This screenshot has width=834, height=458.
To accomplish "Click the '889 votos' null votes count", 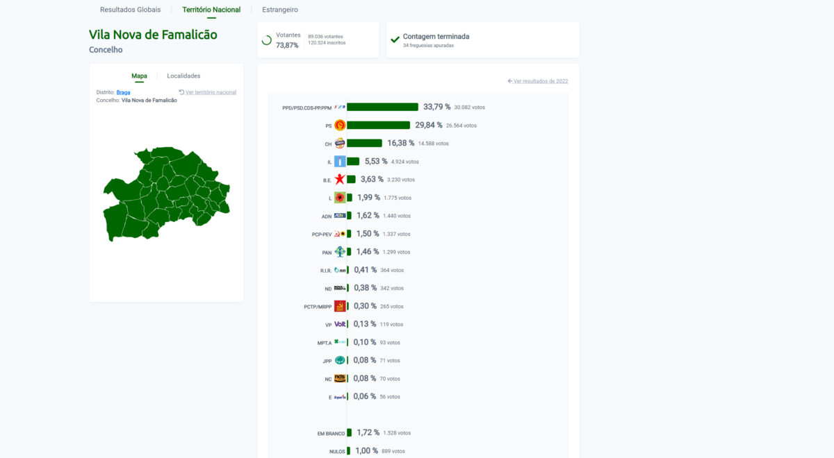I will point(393,451).
